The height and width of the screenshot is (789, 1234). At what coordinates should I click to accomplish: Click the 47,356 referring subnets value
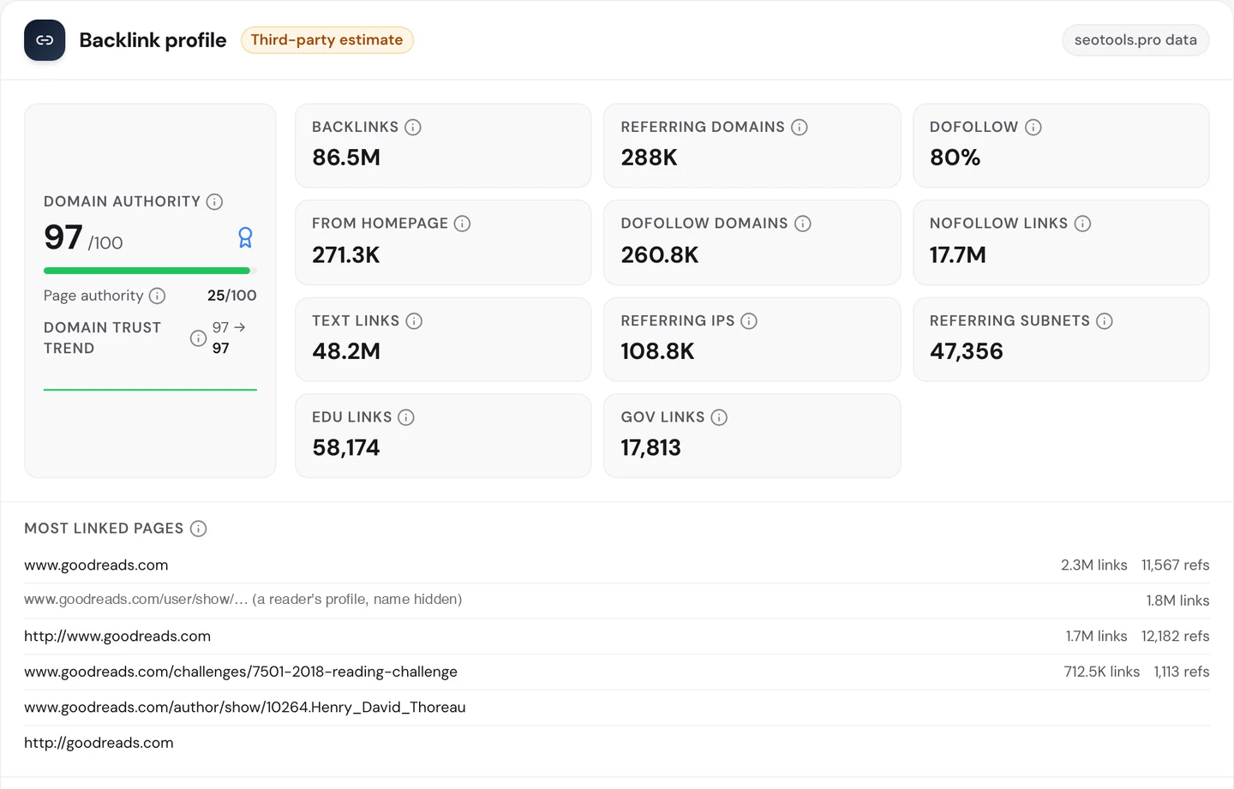pos(967,351)
